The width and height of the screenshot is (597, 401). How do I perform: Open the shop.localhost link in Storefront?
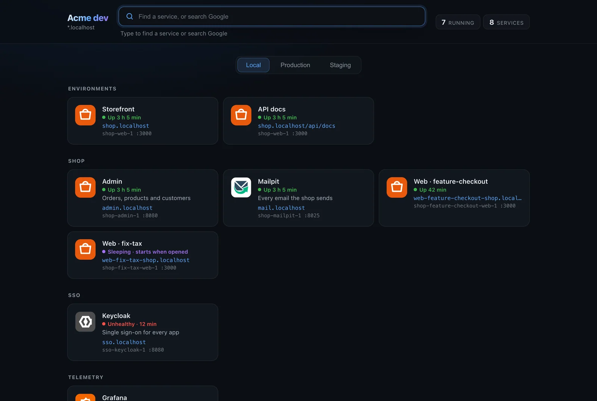tap(126, 126)
